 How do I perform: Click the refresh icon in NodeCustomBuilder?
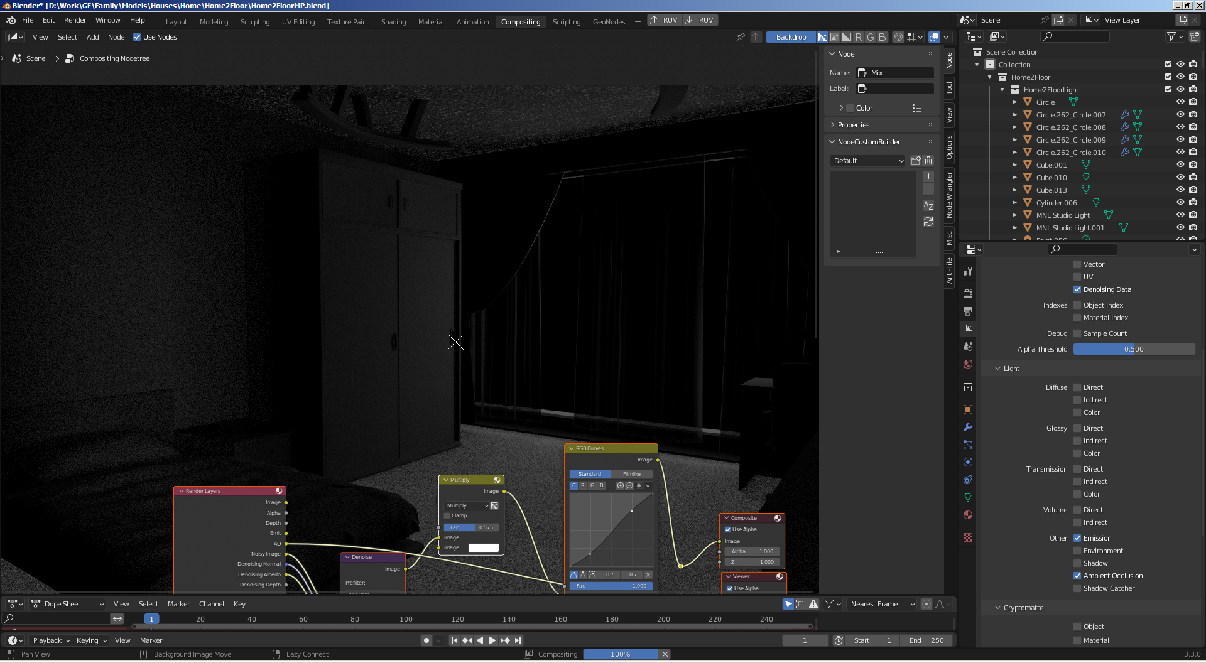[928, 222]
